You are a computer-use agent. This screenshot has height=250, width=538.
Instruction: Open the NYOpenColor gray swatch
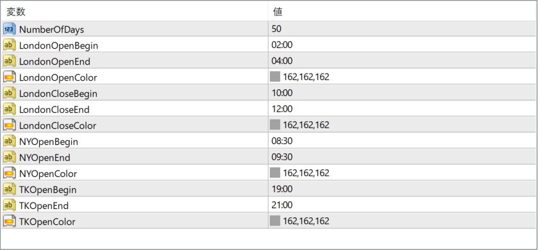pyautogui.click(x=275, y=172)
